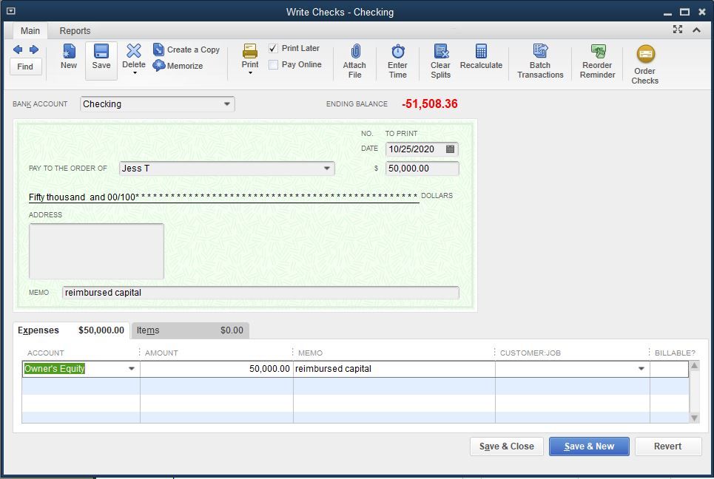Go to next check with right arrow
The height and width of the screenshot is (479, 714).
pos(34,50)
